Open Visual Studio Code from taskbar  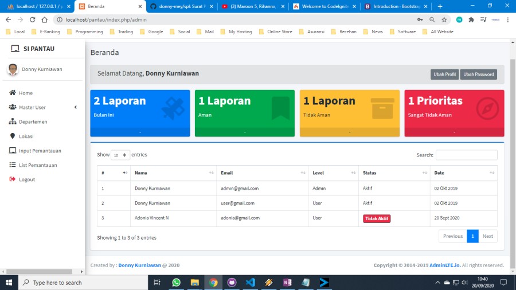point(250,283)
